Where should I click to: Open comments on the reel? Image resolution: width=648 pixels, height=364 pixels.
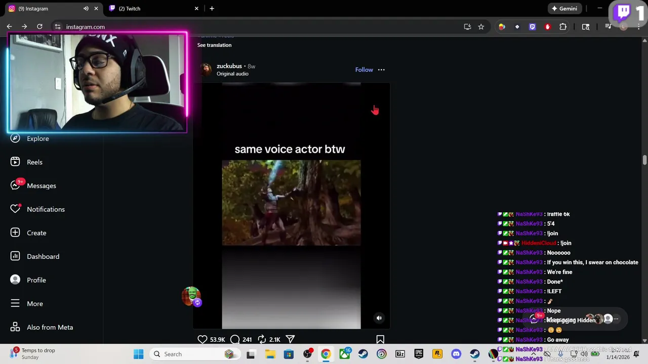pyautogui.click(x=235, y=339)
